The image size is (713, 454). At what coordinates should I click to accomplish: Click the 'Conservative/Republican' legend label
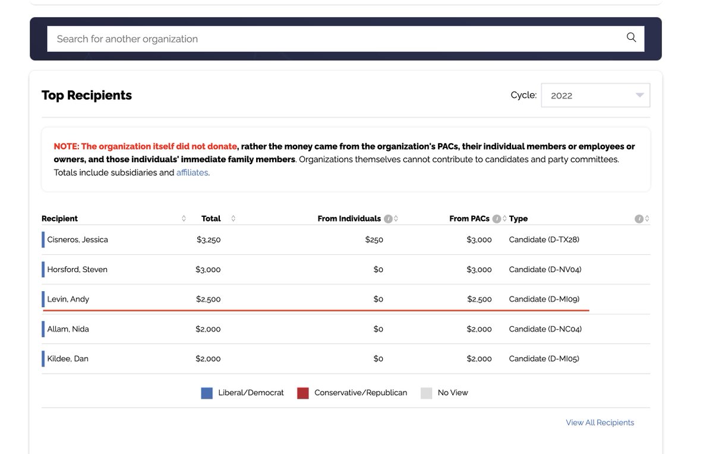click(361, 393)
